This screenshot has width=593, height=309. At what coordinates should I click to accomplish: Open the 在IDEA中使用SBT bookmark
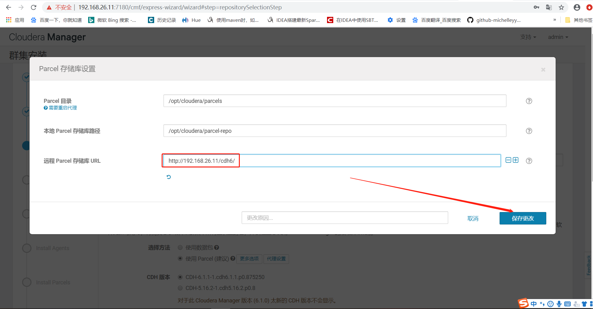coord(353,20)
